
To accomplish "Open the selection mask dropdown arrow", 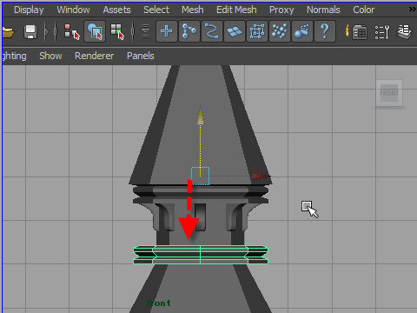I will pyautogui.click(x=145, y=31).
